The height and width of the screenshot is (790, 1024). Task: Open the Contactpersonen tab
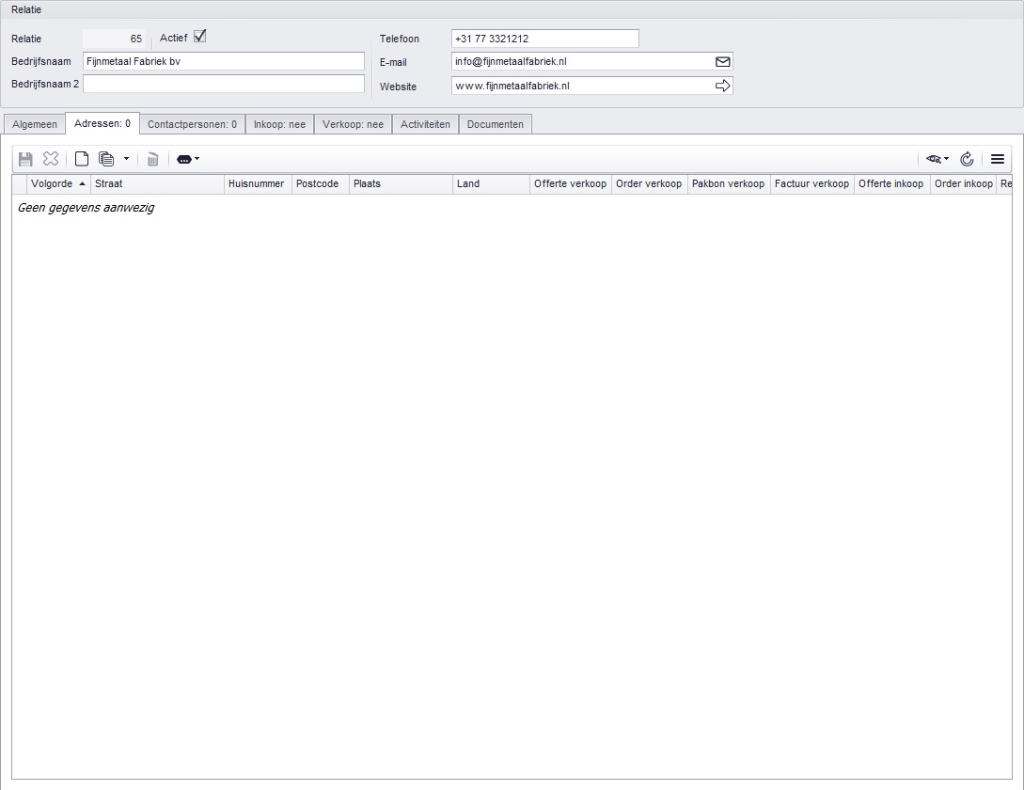click(192, 124)
